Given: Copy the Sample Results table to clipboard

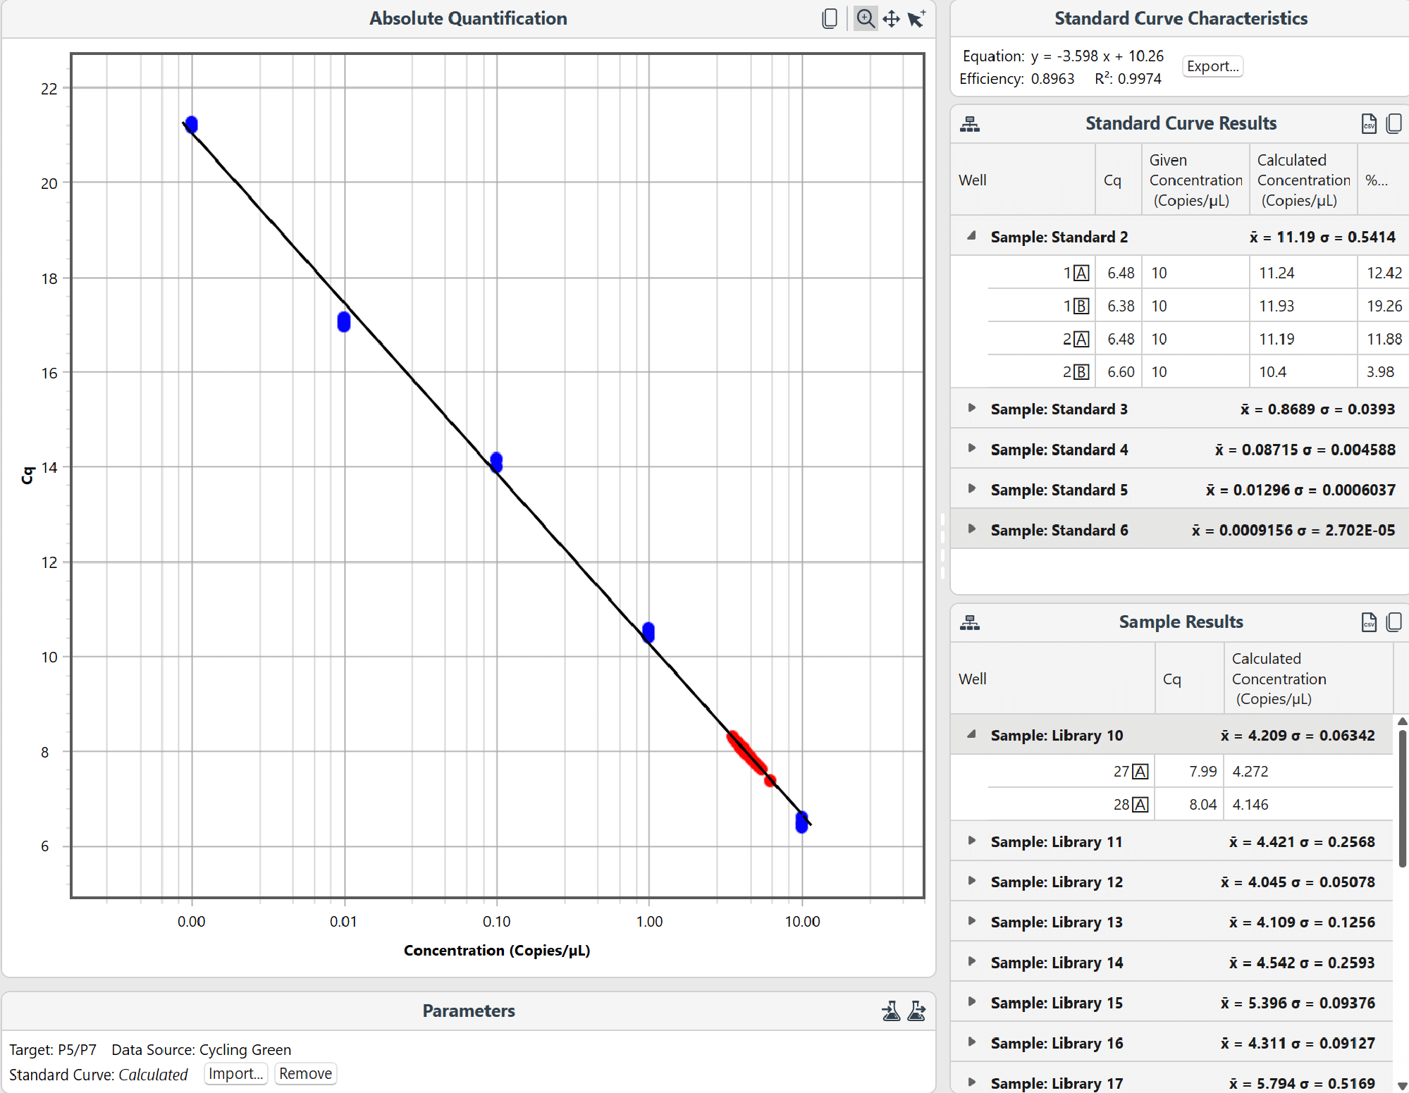Looking at the screenshot, I should (1393, 622).
